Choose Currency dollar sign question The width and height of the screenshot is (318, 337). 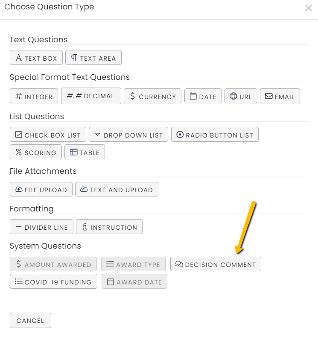point(153,96)
